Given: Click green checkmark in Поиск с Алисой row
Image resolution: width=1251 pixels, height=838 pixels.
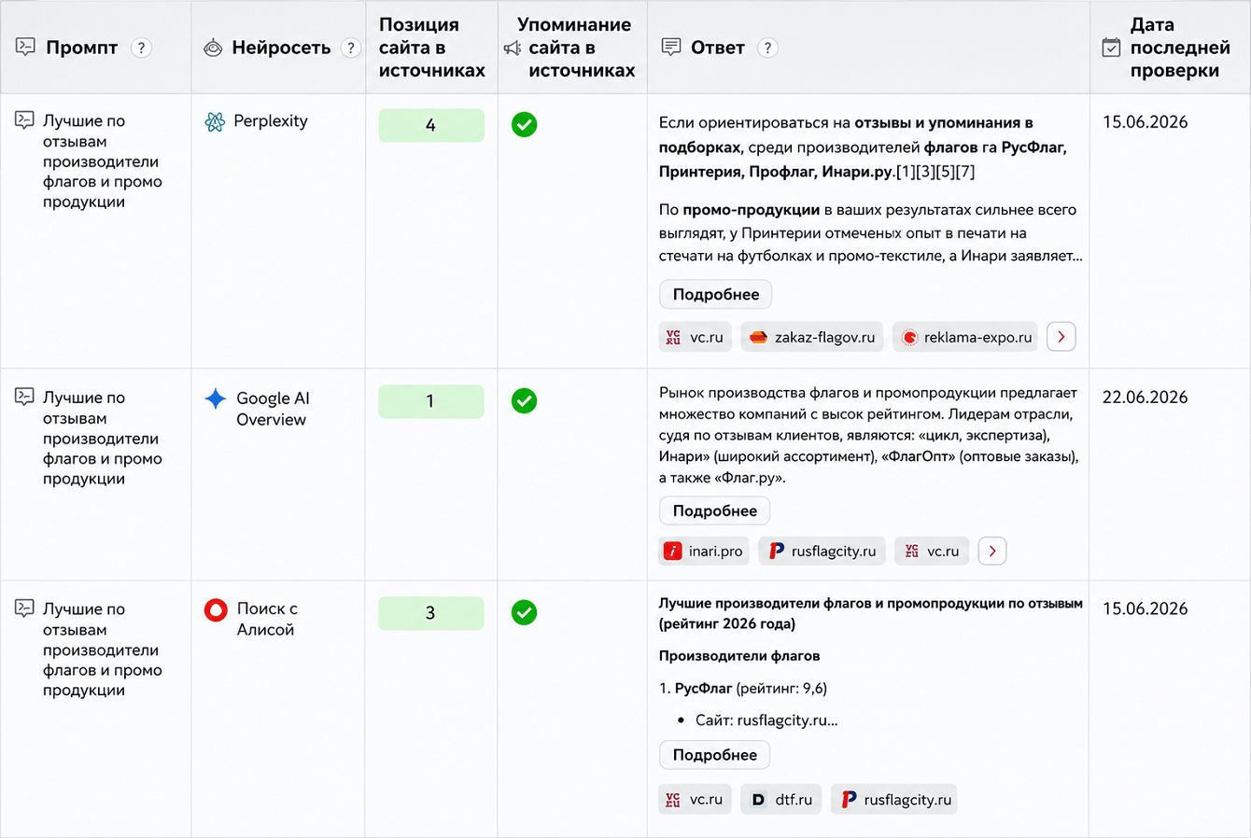Looking at the screenshot, I should [525, 612].
